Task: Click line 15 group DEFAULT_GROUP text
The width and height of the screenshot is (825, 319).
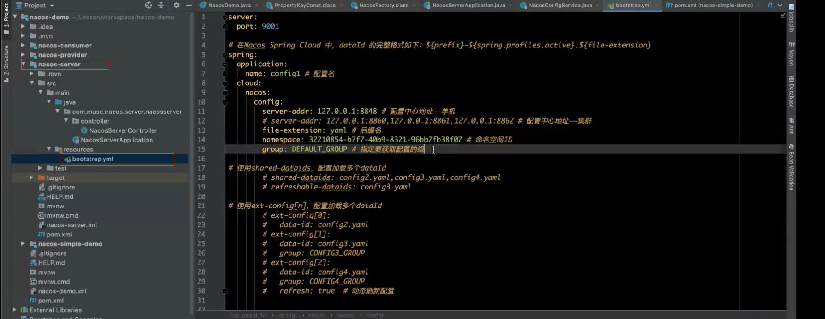Action: 305,149
